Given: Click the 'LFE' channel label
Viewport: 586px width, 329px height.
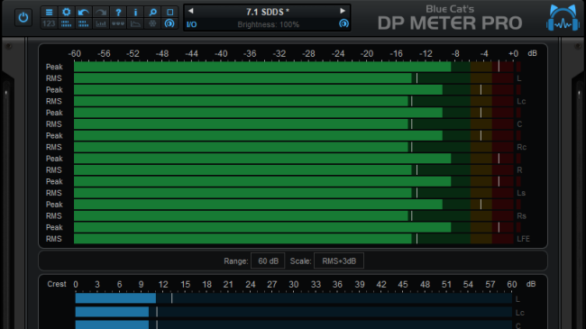Looking at the screenshot, I should coord(523,239).
